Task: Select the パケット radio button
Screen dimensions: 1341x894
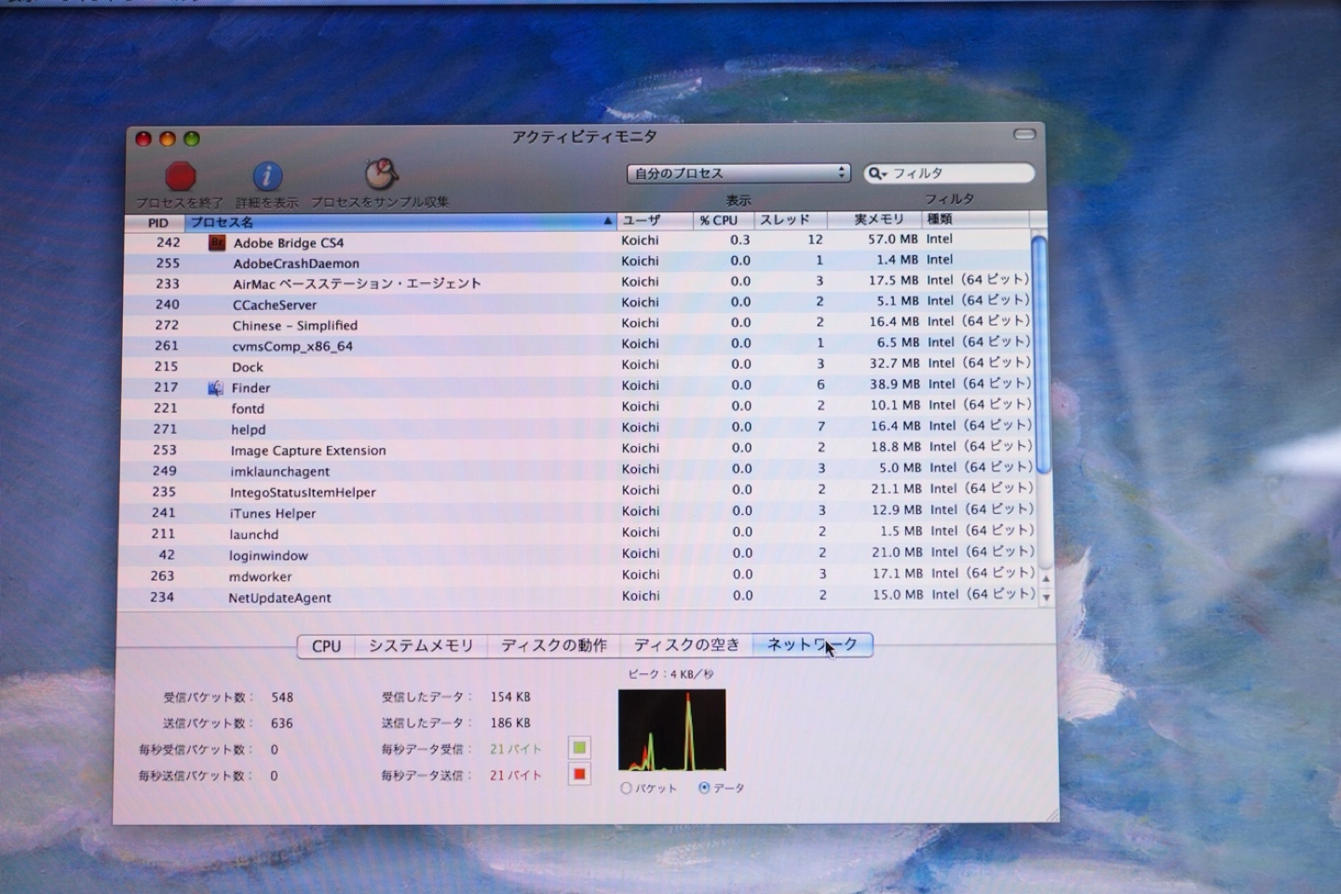Action: tap(626, 788)
